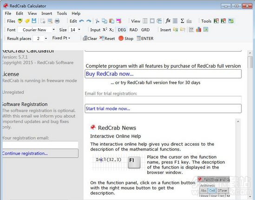The image size is (255, 200).
Task: Switch angle mode to RAD
Action: pyautogui.click(x=133, y=30)
